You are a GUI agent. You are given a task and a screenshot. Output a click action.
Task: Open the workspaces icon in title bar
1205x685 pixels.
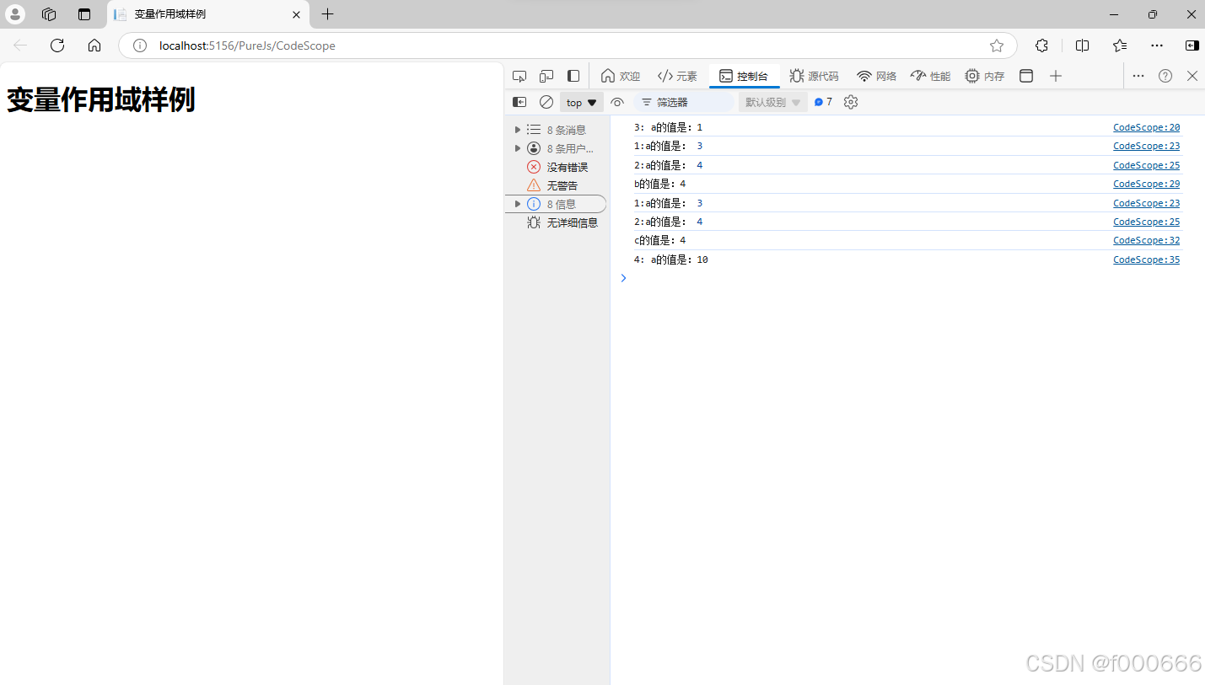49,14
